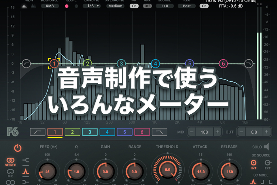Increase MIX value with plus button
This screenshot has width=277, height=185.
[x=217, y=132]
